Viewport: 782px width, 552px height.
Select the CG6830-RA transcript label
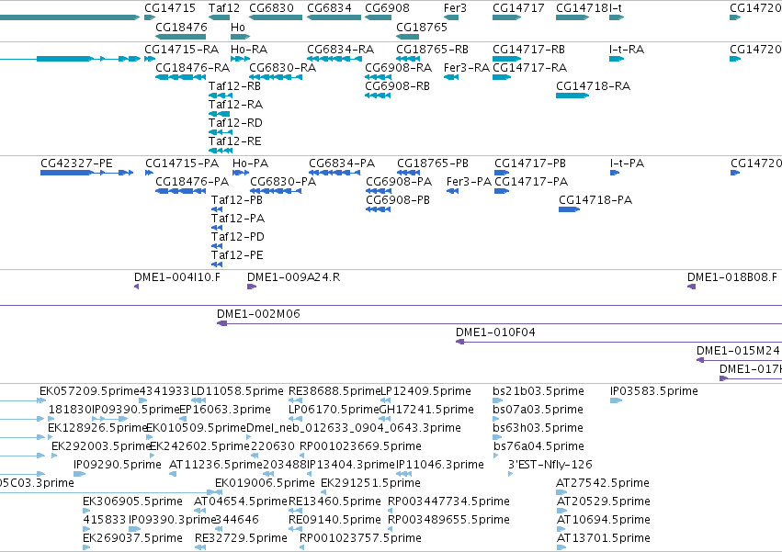point(282,68)
